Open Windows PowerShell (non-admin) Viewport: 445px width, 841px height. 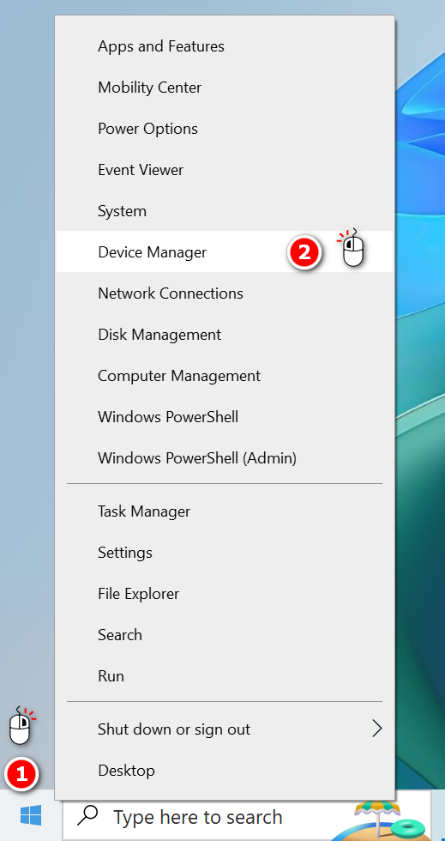pyautogui.click(x=225, y=417)
